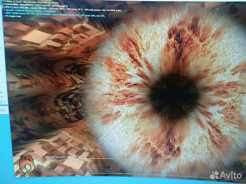Screen dimensions: 246x184
Task: Select the GPU 1 temperature label above graph
Action: 60,157
